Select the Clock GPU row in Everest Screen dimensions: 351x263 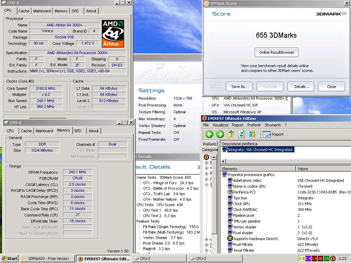[x=241, y=204]
